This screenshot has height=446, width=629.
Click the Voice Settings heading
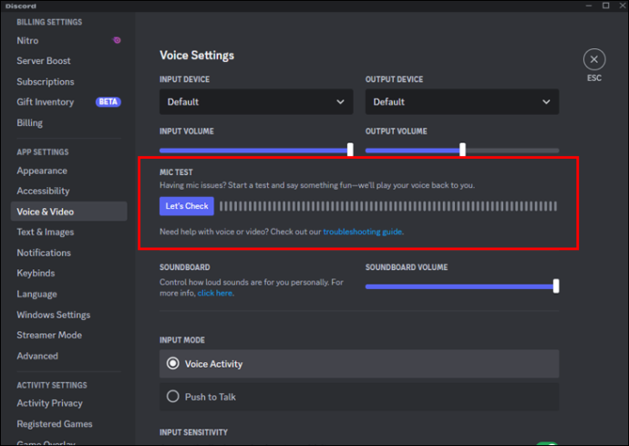[x=197, y=56]
